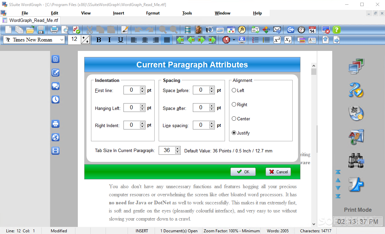This screenshot has width=385, height=234.
Task: Start a numbered list
Action: coord(255,40)
